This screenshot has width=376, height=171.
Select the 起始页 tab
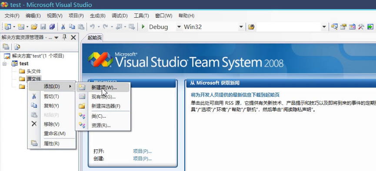tap(94, 38)
